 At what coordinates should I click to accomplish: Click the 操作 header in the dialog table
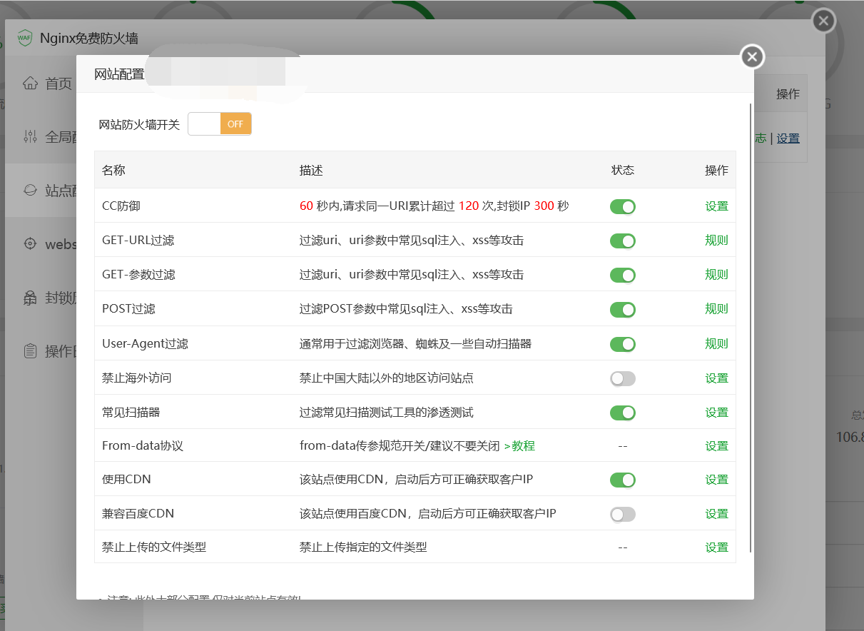pos(717,171)
